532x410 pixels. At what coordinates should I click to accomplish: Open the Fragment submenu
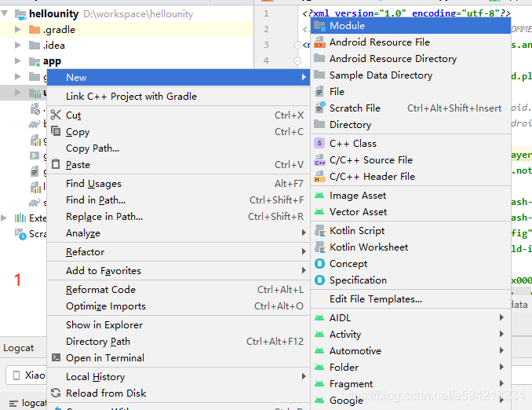click(x=410, y=383)
